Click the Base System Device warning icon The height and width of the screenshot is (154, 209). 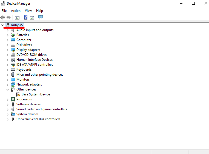coord(18,94)
